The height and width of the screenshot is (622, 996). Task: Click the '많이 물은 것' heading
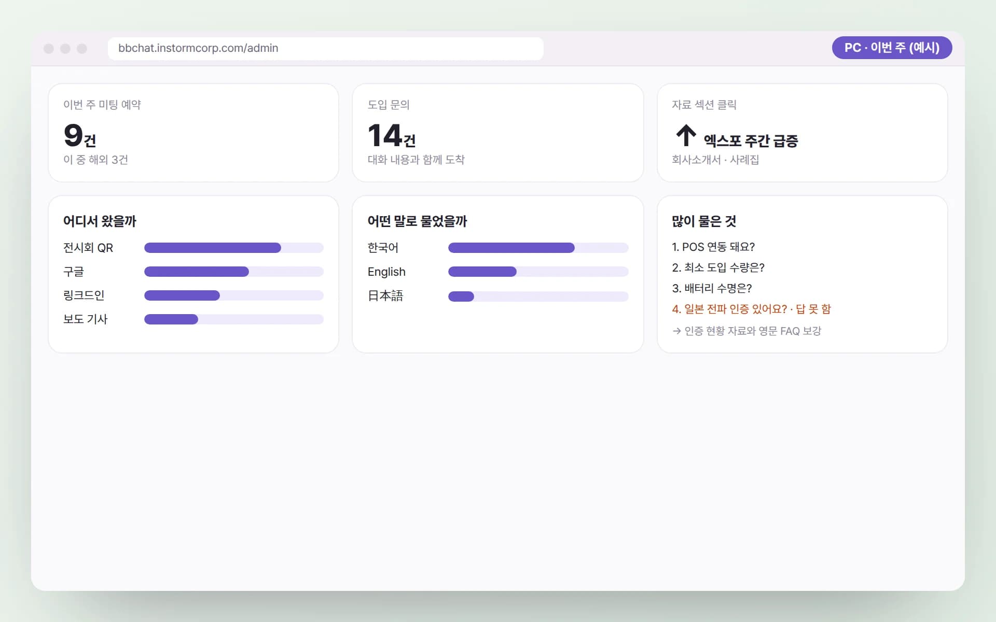[x=704, y=221]
